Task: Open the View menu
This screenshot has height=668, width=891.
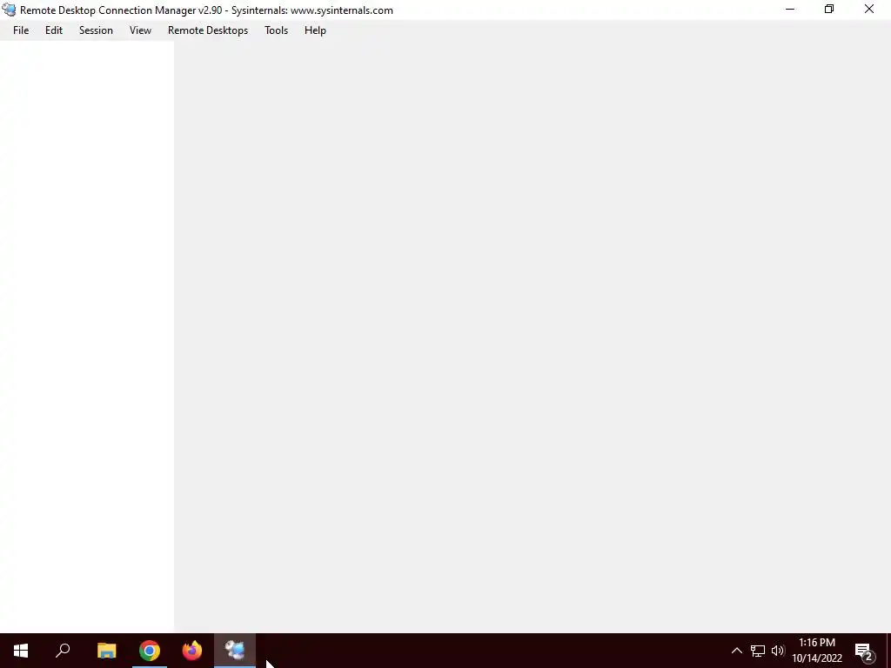Action: click(x=140, y=30)
